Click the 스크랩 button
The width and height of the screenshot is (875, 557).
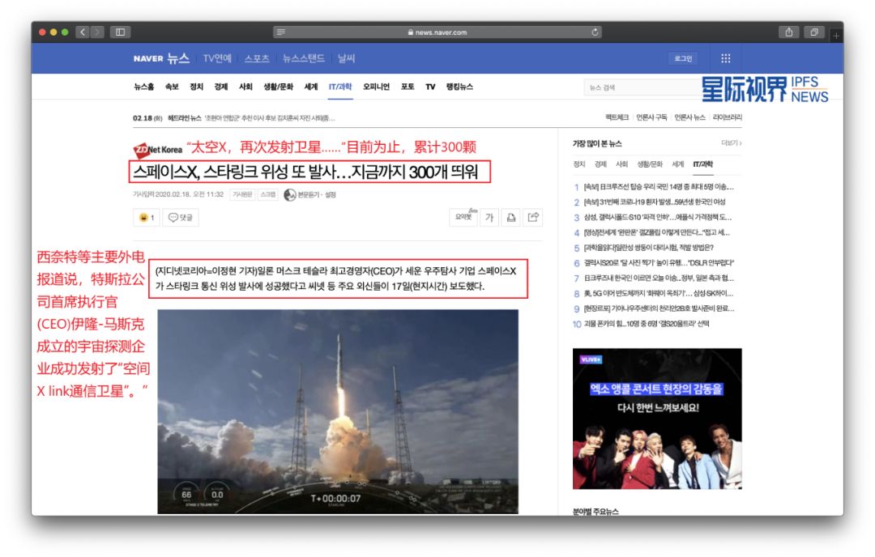point(268,194)
